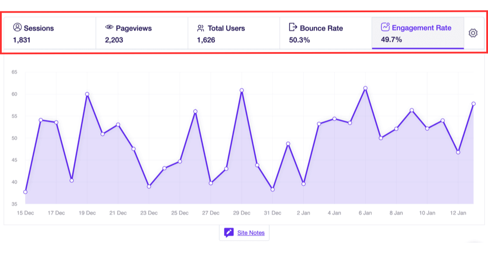Select the data point for 27 Dec
488x254 pixels.
click(x=211, y=183)
